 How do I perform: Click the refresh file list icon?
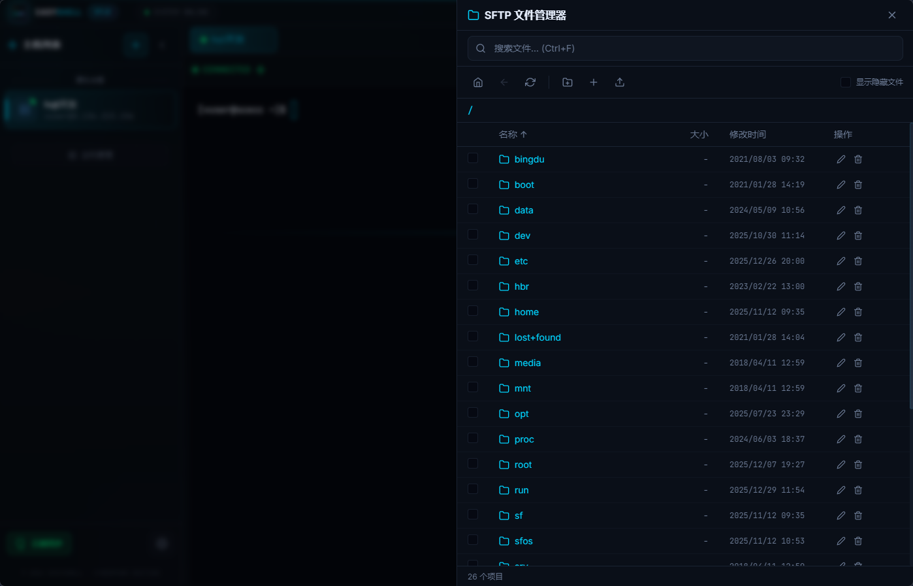coord(530,82)
